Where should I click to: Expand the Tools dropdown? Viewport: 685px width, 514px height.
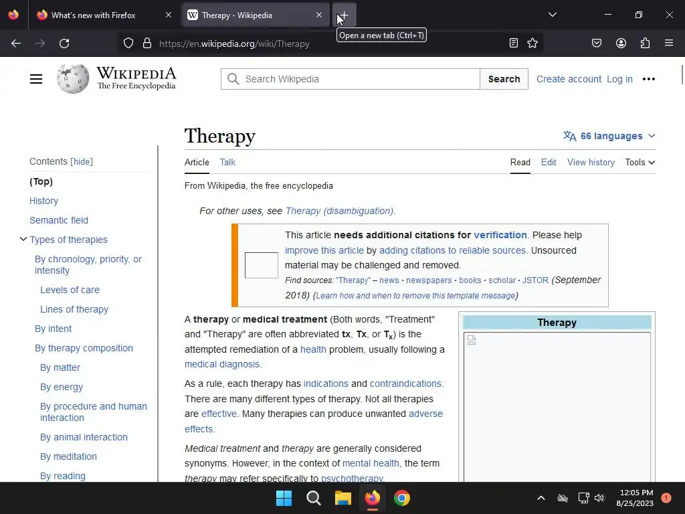click(x=640, y=162)
